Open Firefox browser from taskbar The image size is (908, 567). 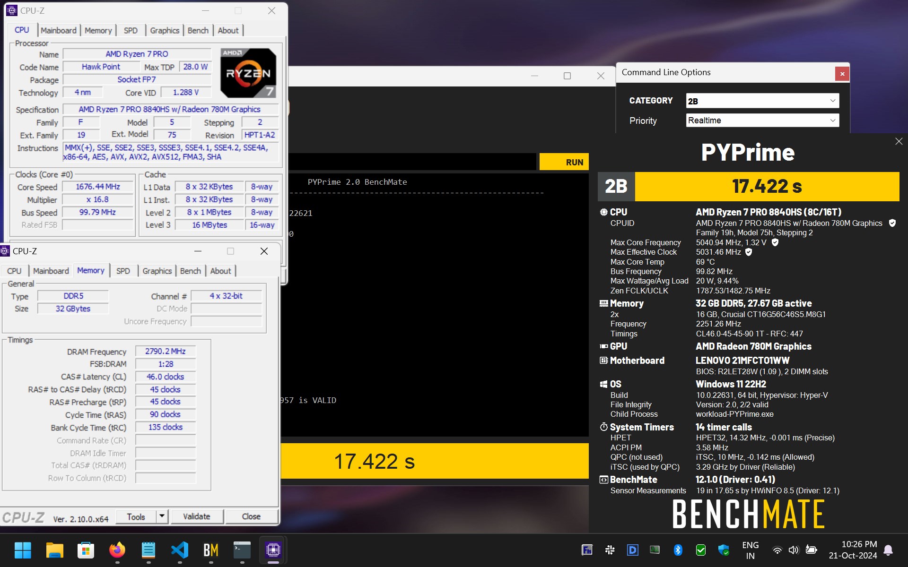click(117, 550)
